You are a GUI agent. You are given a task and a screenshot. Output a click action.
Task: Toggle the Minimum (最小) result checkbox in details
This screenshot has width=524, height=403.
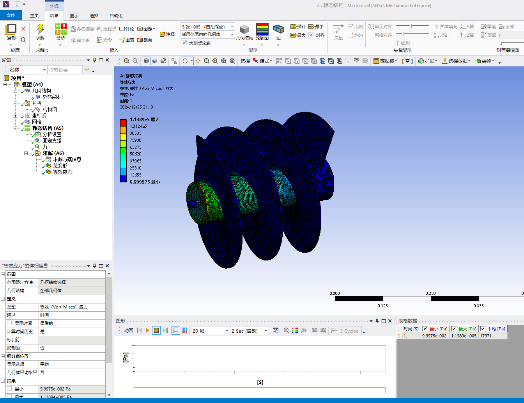click(x=9, y=389)
